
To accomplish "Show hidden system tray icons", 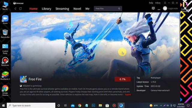I will [161, 105].
